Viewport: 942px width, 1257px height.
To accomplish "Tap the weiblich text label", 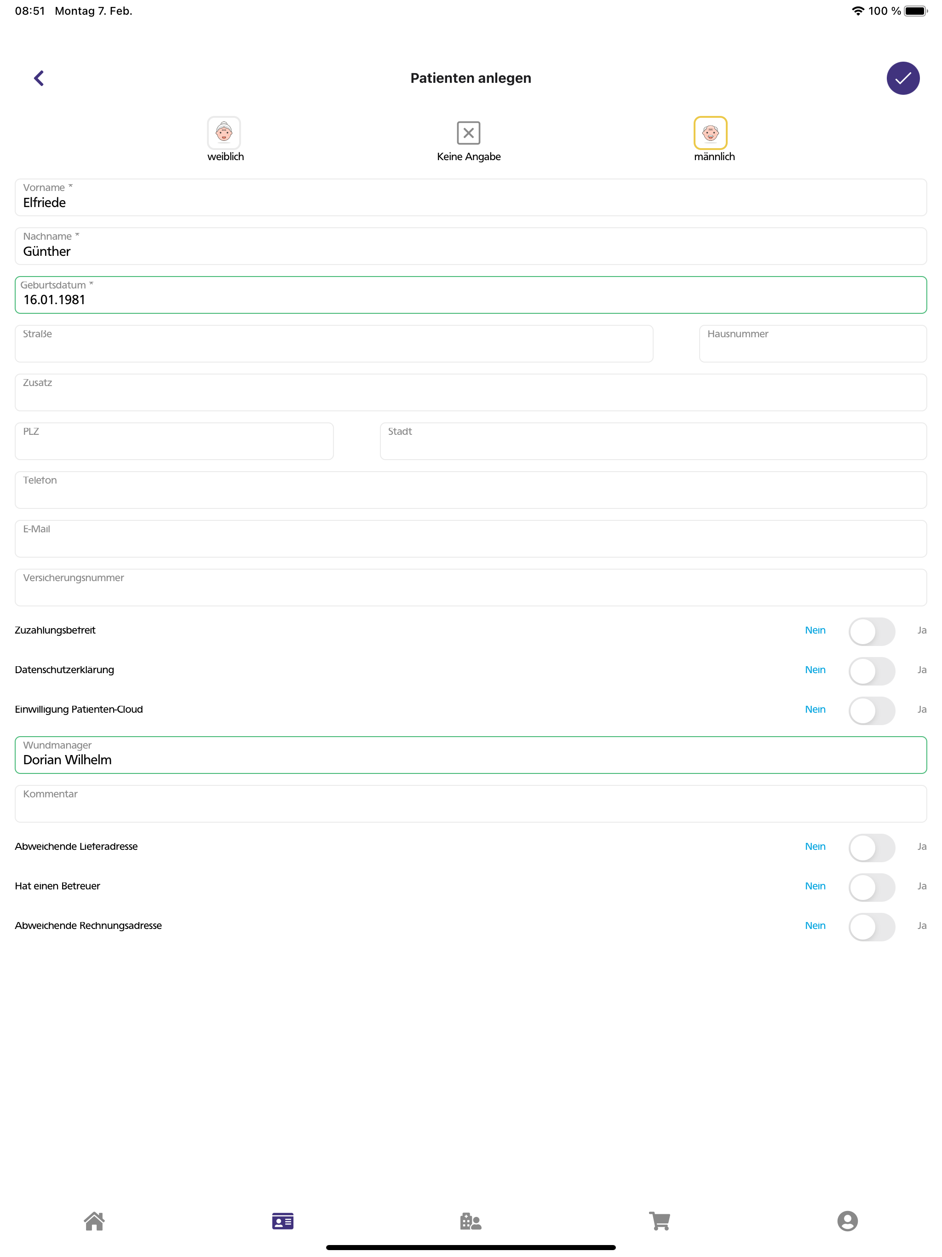I will [x=225, y=157].
